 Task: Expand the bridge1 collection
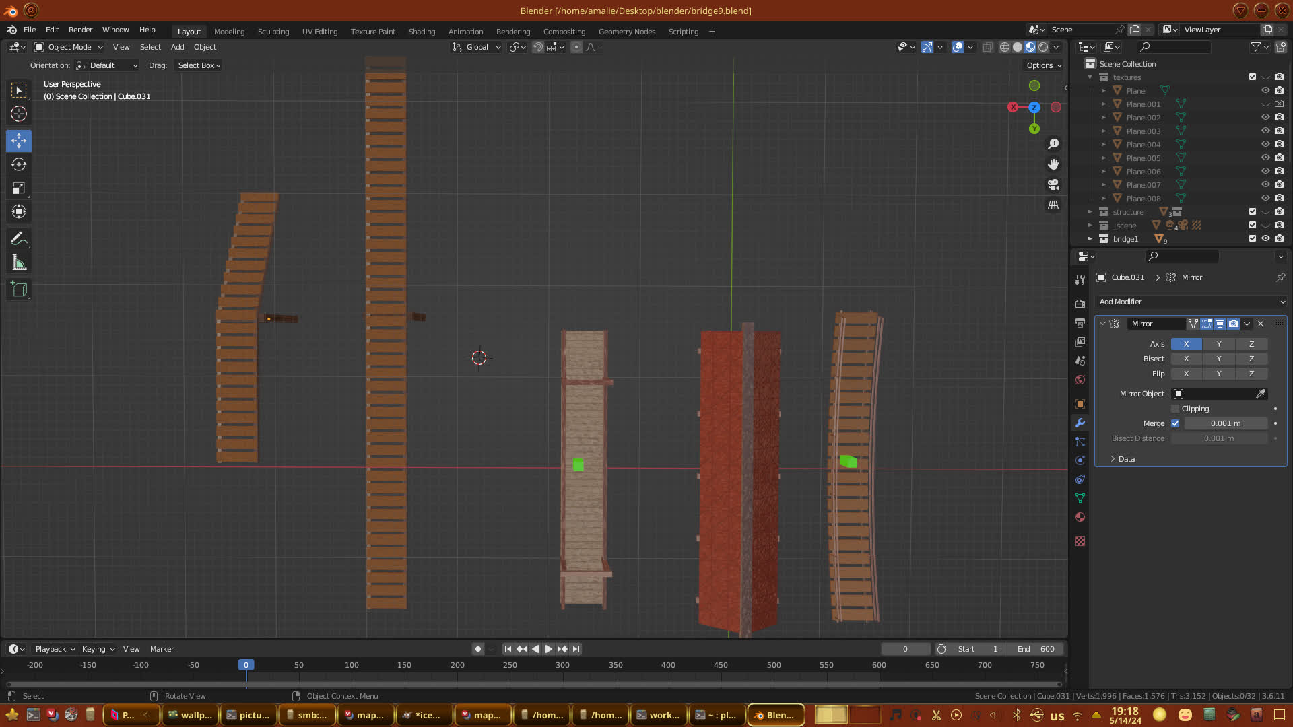coord(1090,239)
